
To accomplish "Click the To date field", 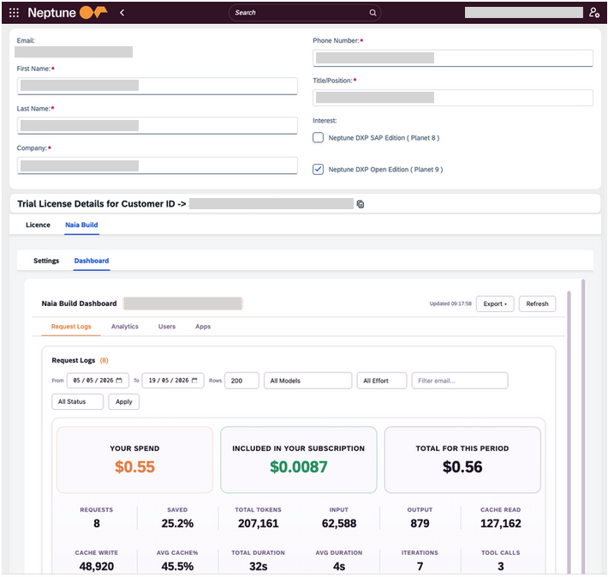I will point(173,381).
